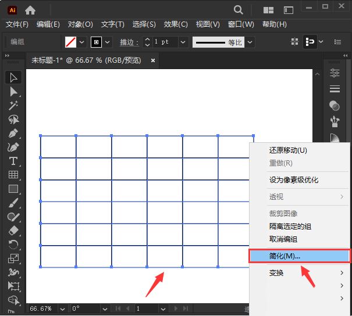Select the Pen tool
The image size is (352, 316).
point(13,134)
